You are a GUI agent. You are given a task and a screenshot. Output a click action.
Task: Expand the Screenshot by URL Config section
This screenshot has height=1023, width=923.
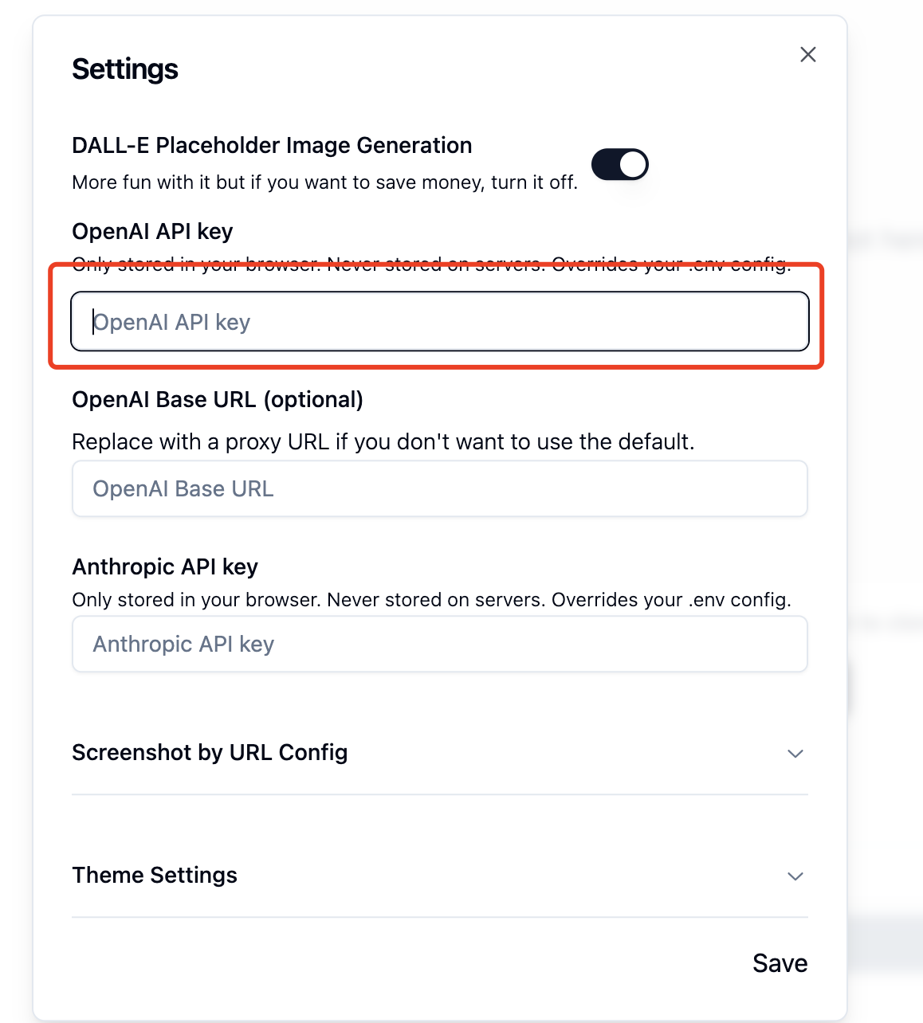click(x=440, y=752)
